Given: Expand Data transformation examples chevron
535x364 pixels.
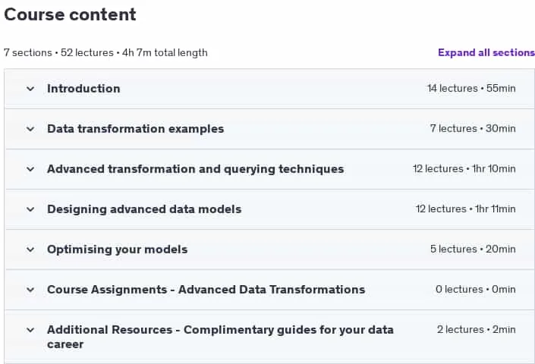Looking at the screenshot, I should 30,129.
